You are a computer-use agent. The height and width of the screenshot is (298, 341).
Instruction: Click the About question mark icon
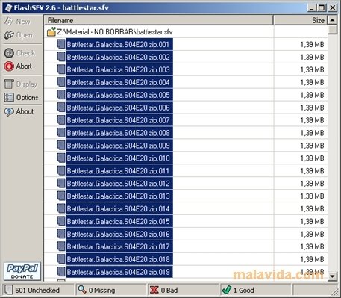pyautogui.click(x=9, y=111)
